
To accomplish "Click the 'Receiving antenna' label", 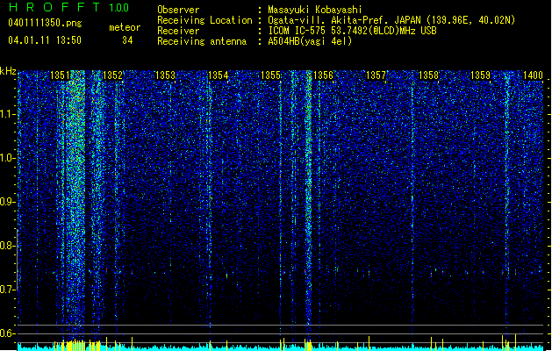I will (202, 41).
